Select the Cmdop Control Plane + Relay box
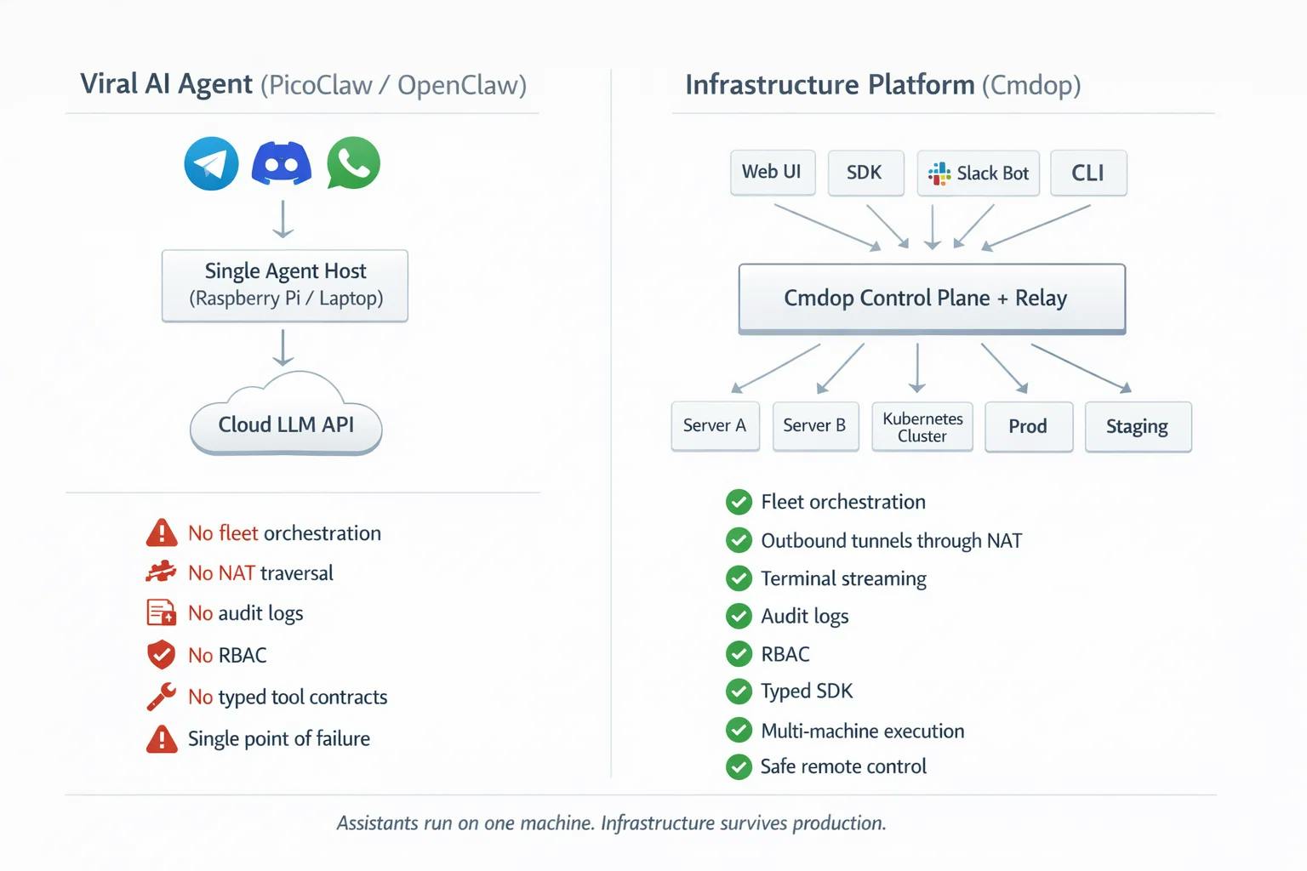Viewport: 1307px width, 871px height. pyautogui.click(x=932, y=299)
